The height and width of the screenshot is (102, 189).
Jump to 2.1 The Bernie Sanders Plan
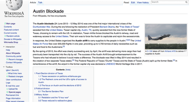tap(51, 92)
